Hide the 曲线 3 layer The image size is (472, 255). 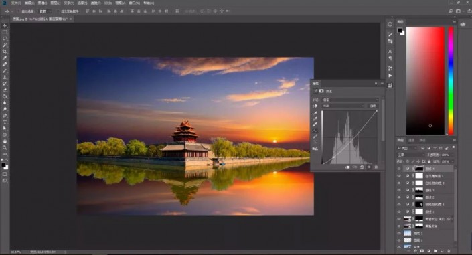(399, 190)
